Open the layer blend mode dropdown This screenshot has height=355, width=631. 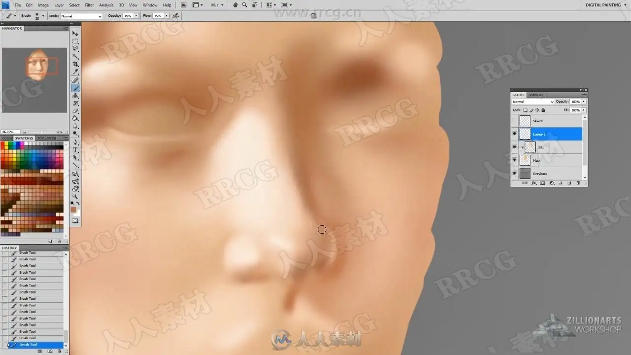click(x=533, y=102)
